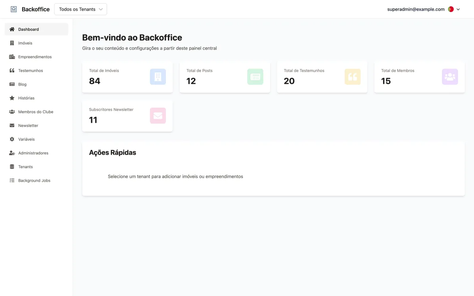Select the Histórias star icon
Image resolution: width=474 pixels, height=296 pixels.
(11, 98)
